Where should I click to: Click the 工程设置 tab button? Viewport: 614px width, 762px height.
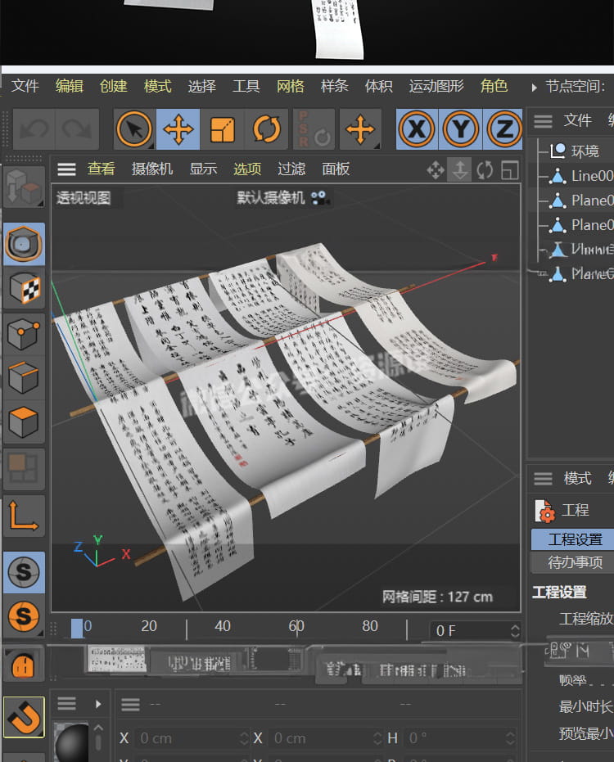point(575,539)
